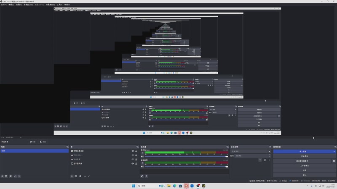This screenshot has width=337, height=189.
Task: Click the 开始录制 start recording button
Action: point(304,156)
